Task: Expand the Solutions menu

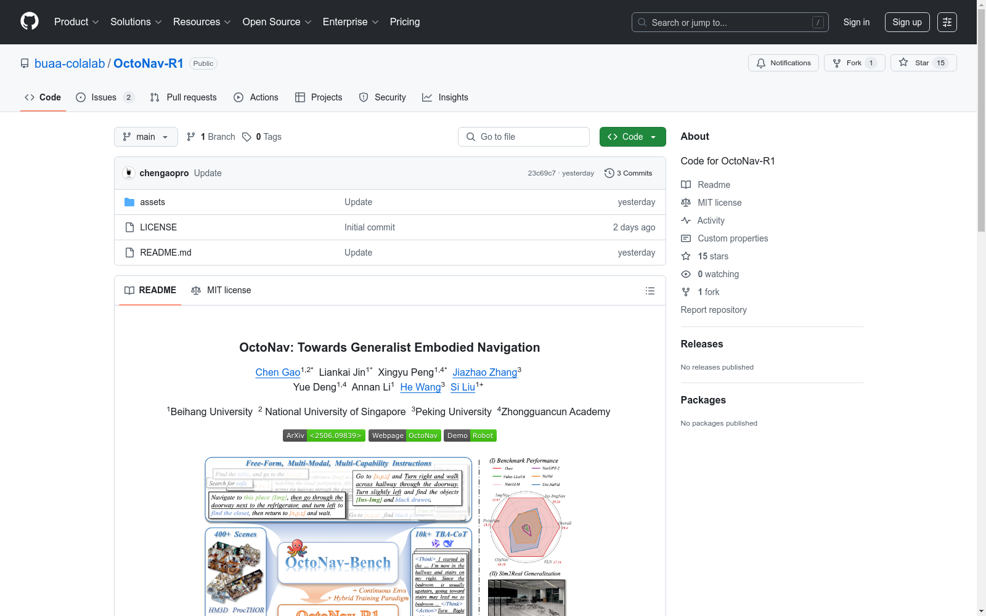Action: 136,22
